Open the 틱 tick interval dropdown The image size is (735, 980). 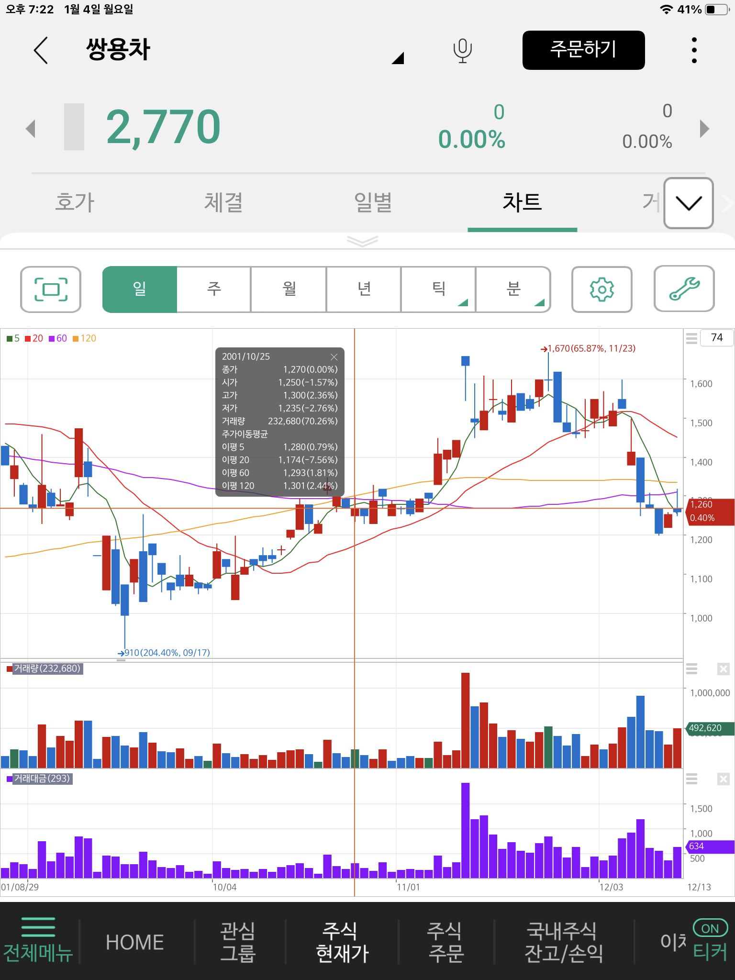tap(438, 290)
